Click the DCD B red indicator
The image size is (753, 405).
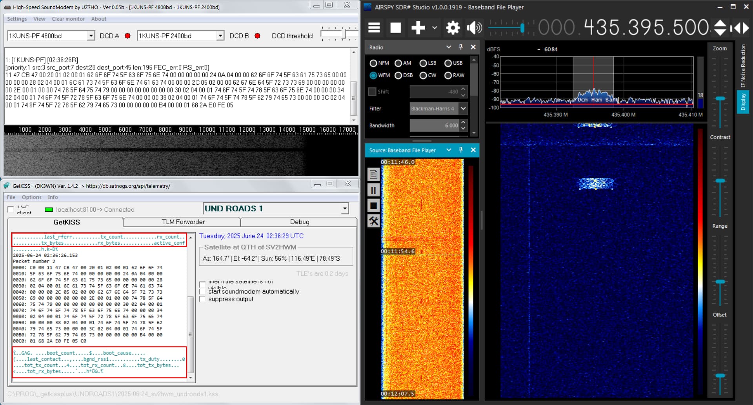257,36
